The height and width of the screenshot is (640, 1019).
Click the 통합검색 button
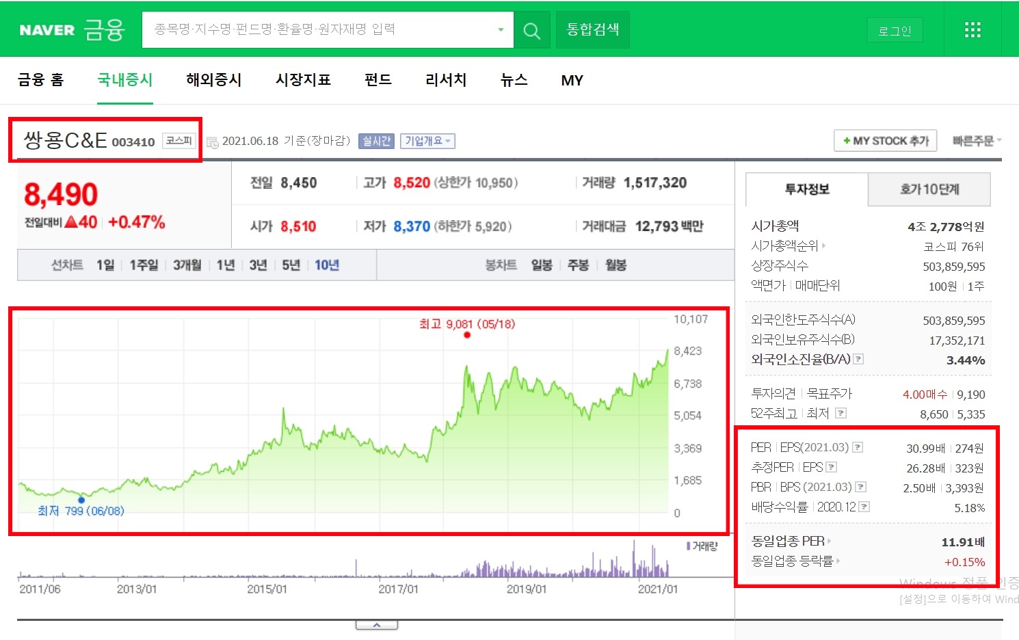pos(592,30)
